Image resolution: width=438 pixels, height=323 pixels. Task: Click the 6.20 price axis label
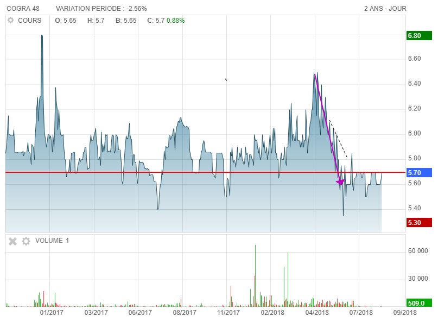pos(414,108)
